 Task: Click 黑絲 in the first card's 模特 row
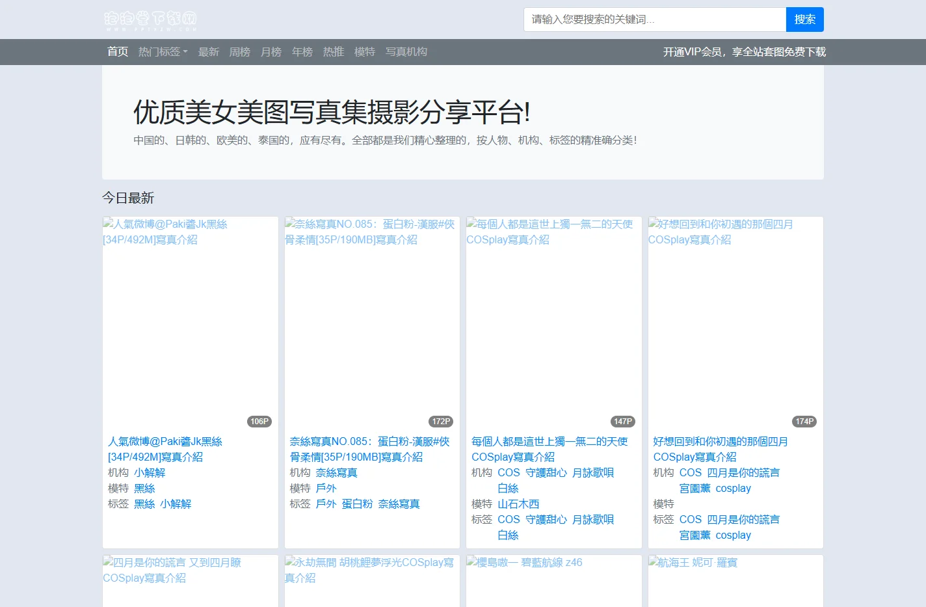[144, 489]
